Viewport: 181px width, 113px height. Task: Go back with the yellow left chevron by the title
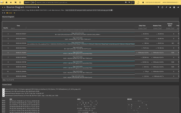(3, 7)
